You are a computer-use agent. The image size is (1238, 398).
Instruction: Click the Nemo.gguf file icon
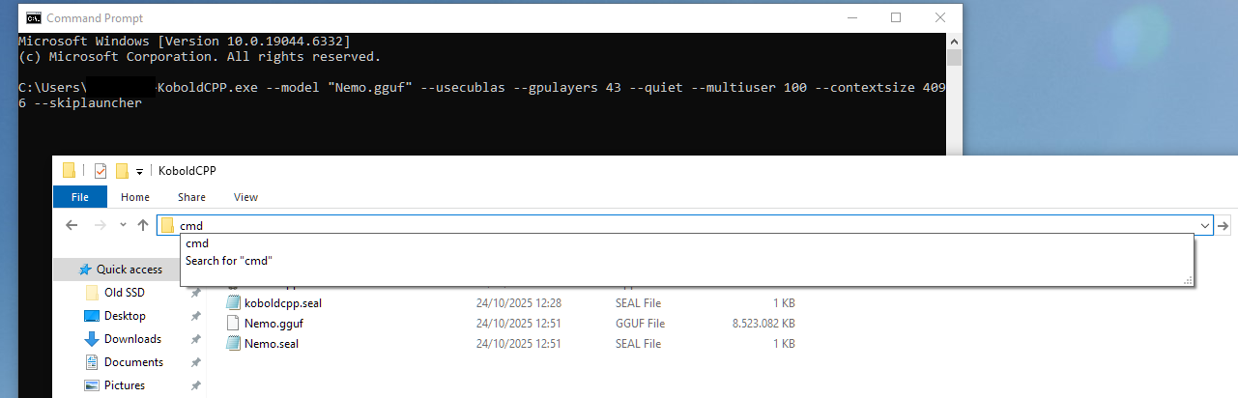click(x=232, y=323)
